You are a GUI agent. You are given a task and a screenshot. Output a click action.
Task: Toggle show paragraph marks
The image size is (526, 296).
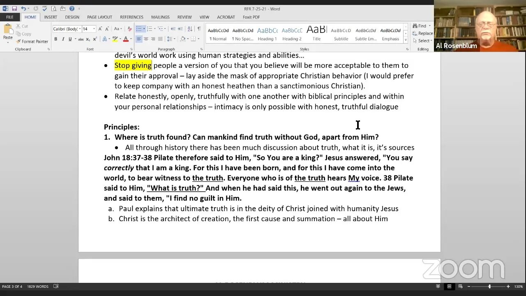pos(199,29)
